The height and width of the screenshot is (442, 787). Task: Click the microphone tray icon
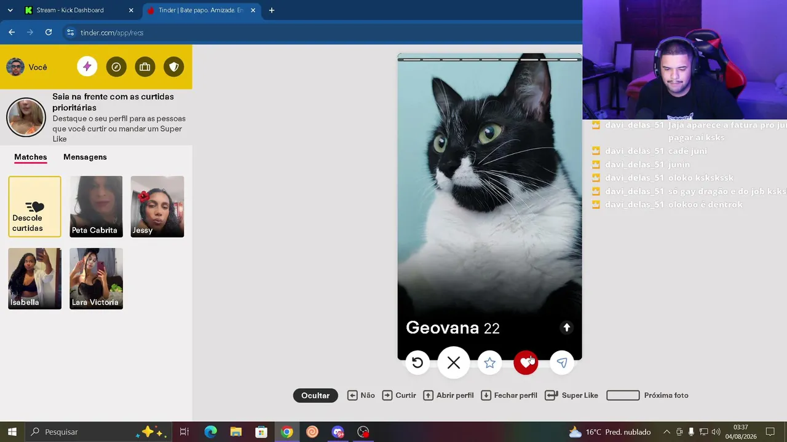point(692,432)
